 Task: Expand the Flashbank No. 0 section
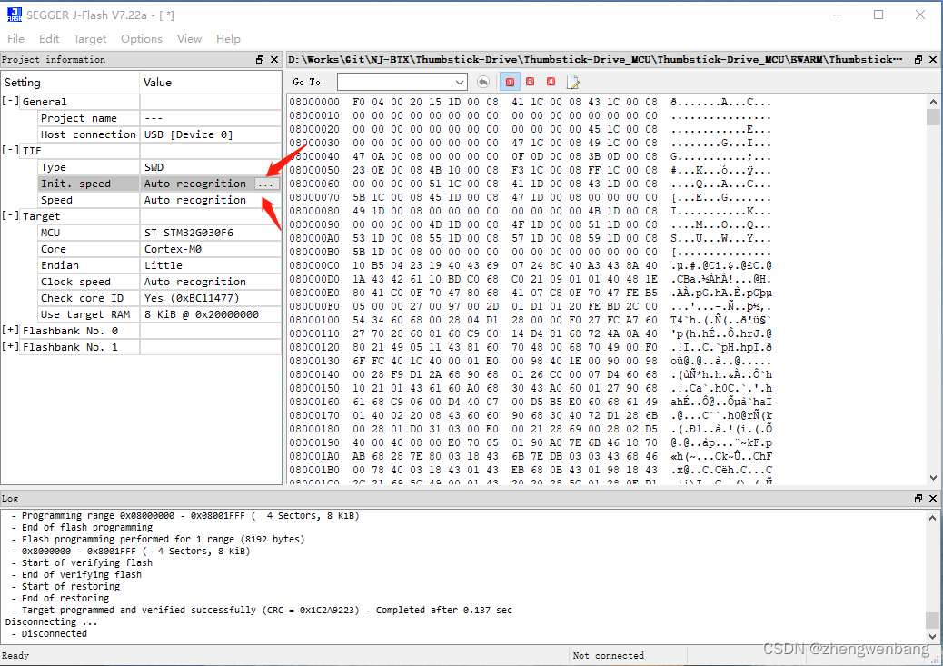click(x=12, y=331)
